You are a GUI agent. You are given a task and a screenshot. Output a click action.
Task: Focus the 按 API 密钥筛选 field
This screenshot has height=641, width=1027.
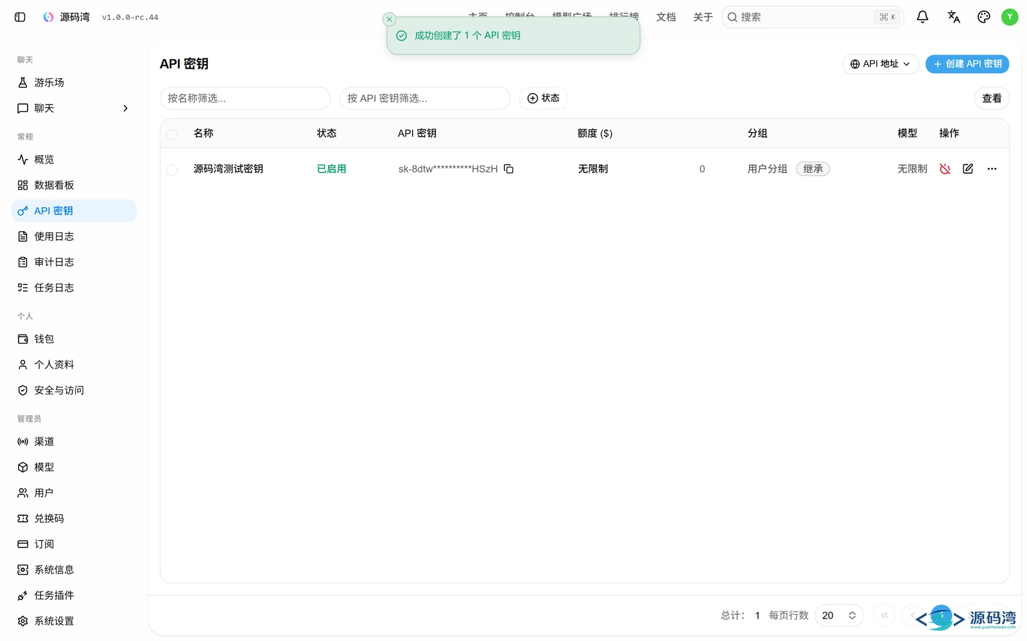pos(425,98)
